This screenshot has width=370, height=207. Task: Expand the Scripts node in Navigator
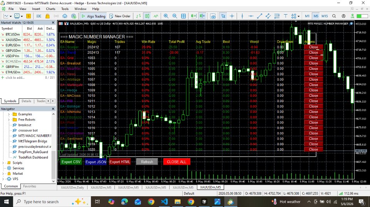(3, 163)
